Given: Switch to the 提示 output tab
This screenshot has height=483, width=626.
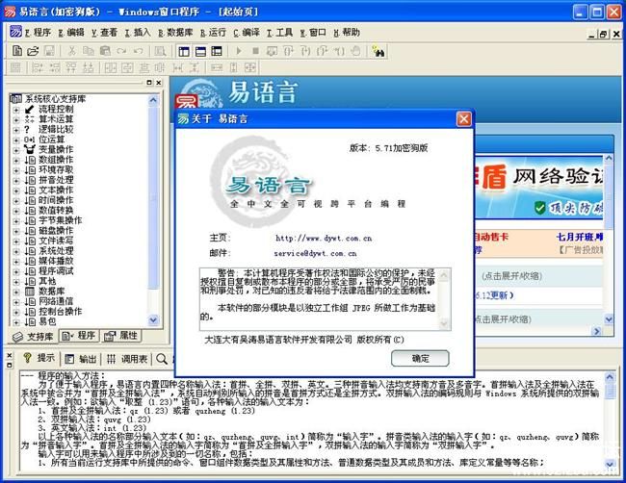Looking at the screenshot, I should [x=39, y=358].
